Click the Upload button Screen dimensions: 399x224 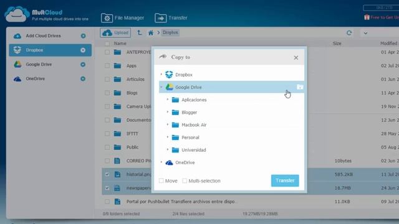click(115, 33)
